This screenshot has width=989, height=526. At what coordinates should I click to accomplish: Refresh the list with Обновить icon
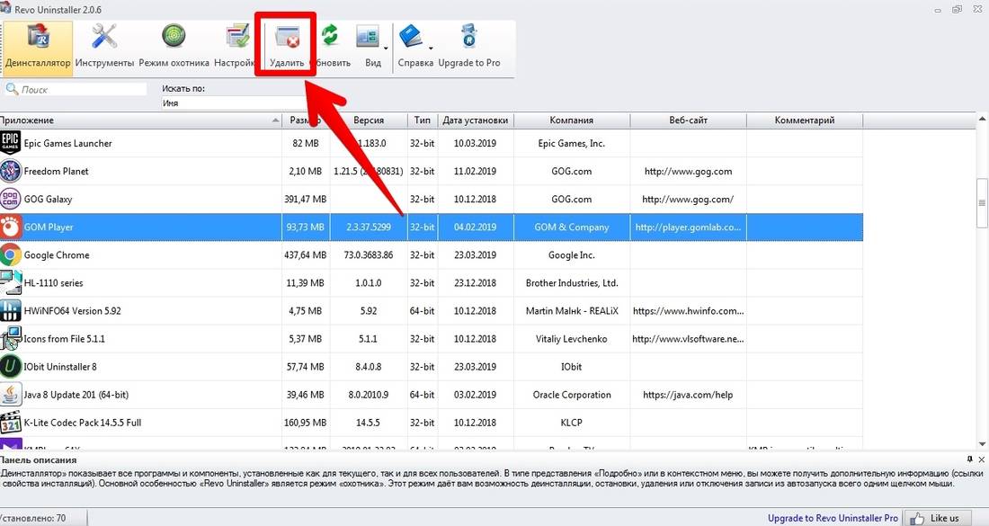(x=330, y=46)
